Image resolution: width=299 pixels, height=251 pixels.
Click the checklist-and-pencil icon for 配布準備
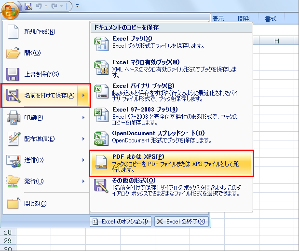pyautogui.click(x=14, y=139)
